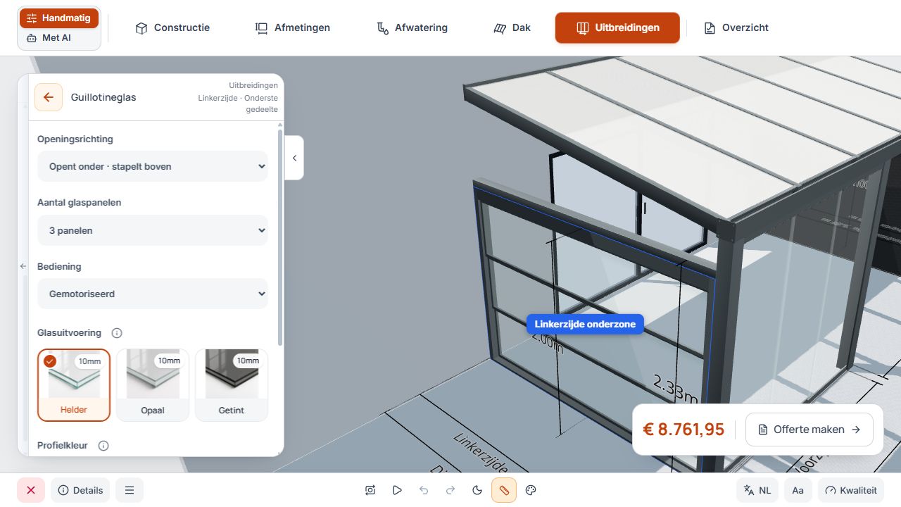Open the Dak tab

click(512, 28)
